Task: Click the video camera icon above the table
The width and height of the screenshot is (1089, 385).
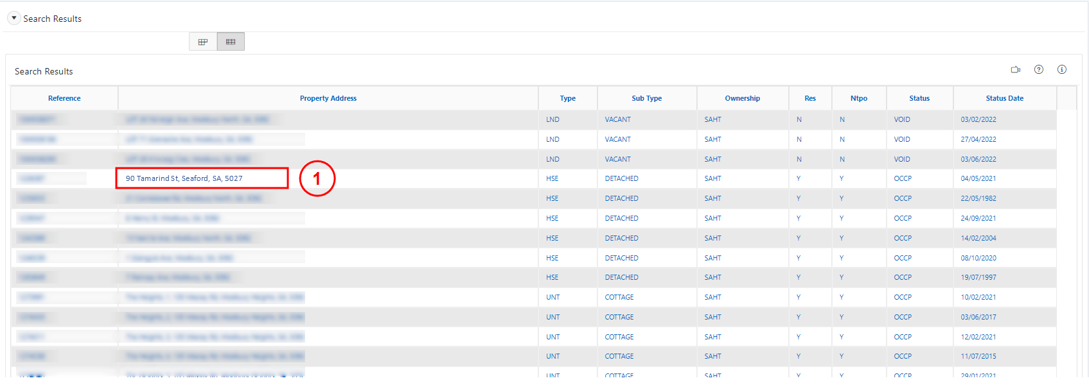Action: click(x=1015, y=70)
